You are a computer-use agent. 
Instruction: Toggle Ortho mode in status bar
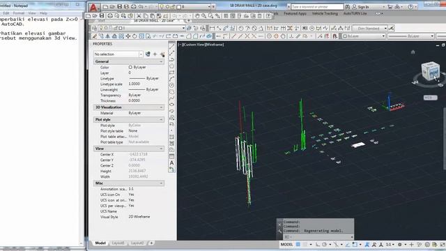(318, 245)
